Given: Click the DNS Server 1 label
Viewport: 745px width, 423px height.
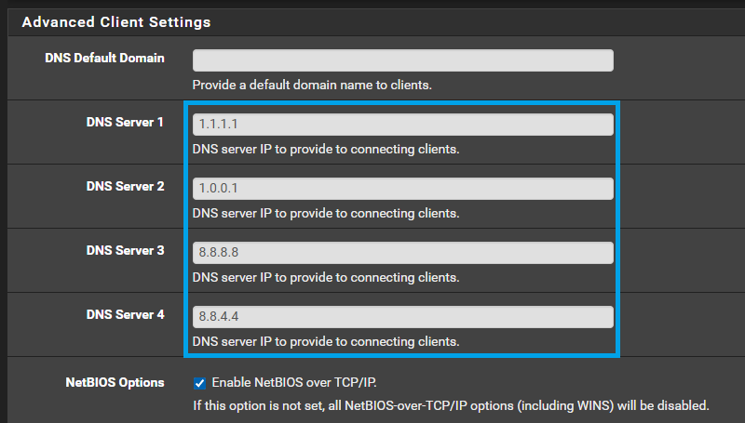Looking at the screenshot, I should (x=125, y=122).
